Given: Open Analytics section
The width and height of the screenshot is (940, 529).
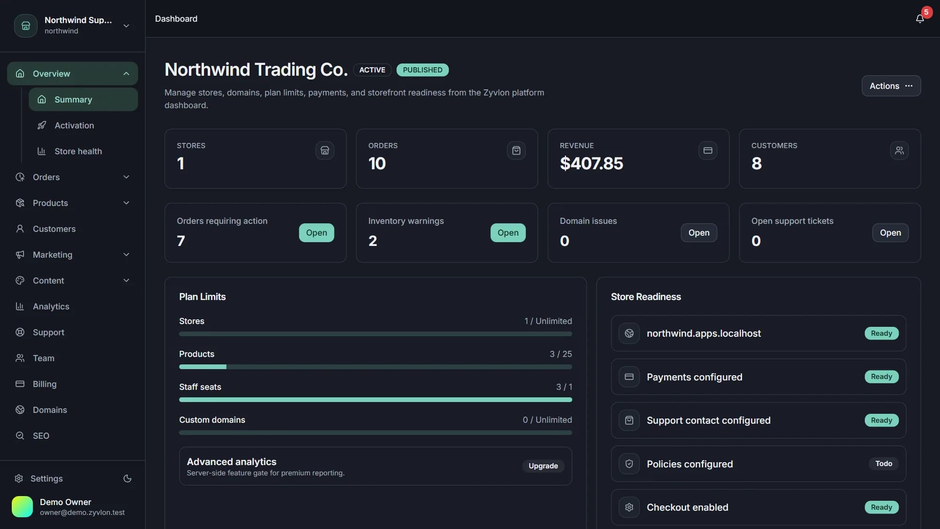Looking at the screenshot, I should (x=72, y=306).
